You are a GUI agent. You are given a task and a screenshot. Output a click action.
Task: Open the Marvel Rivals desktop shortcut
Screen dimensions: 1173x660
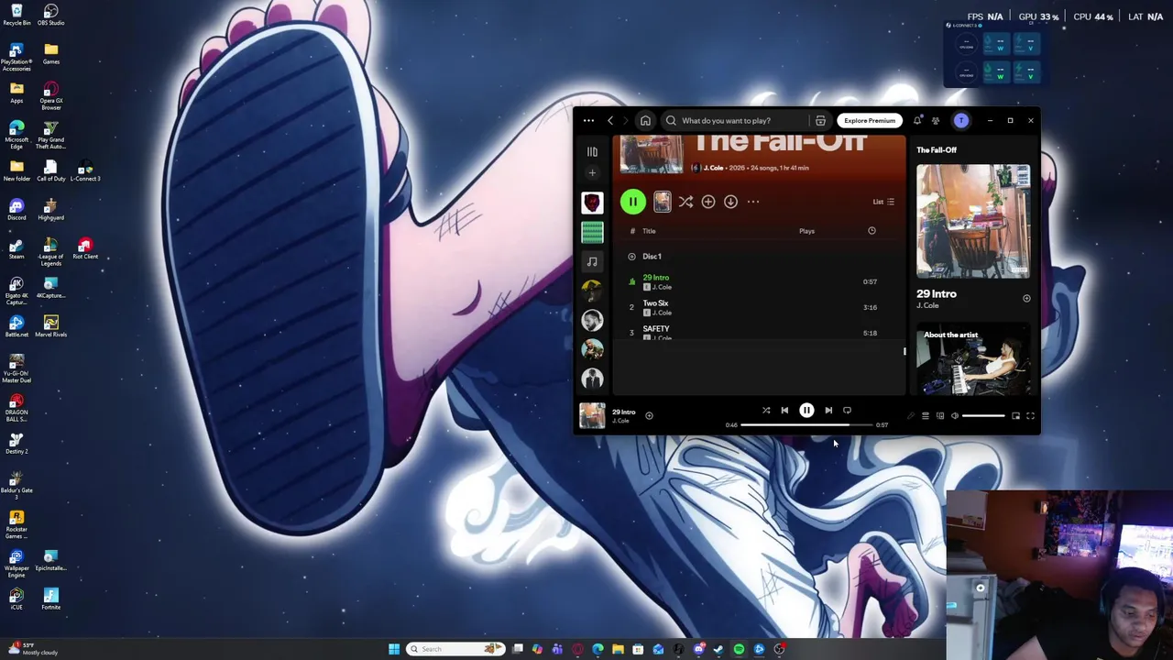(x=51, y=326)
